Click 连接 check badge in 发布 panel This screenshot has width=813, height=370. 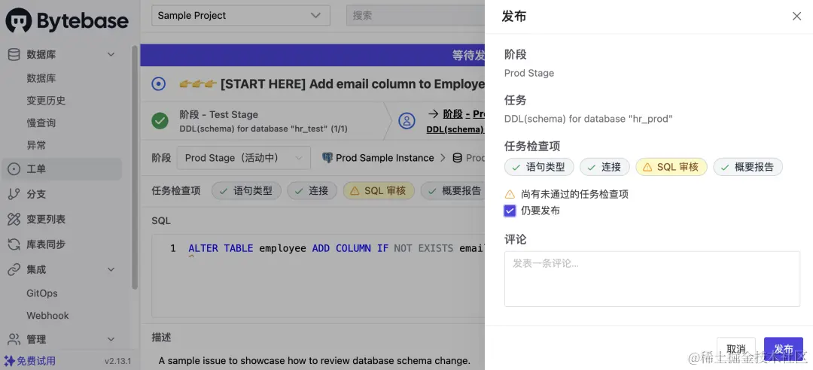click(604, 167)
